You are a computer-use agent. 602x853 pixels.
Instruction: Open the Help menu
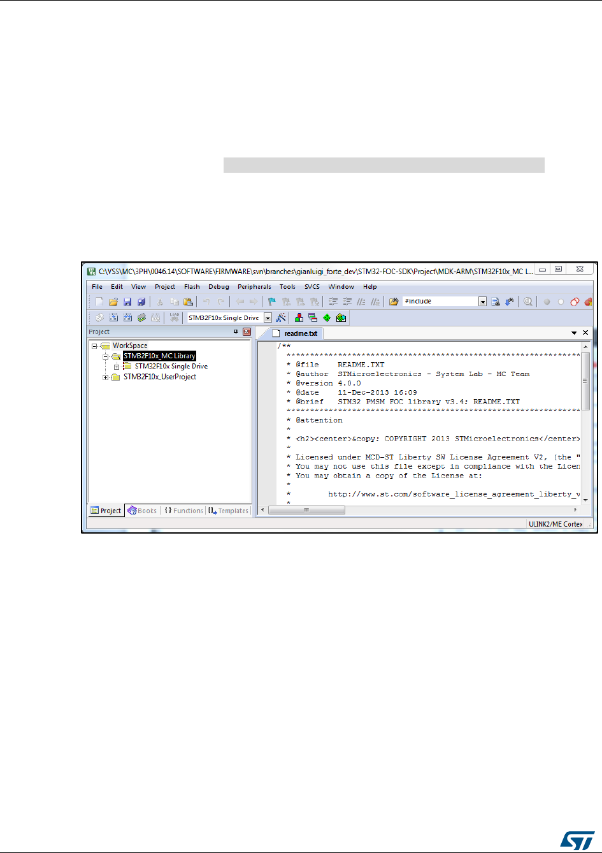coord(370,287)
